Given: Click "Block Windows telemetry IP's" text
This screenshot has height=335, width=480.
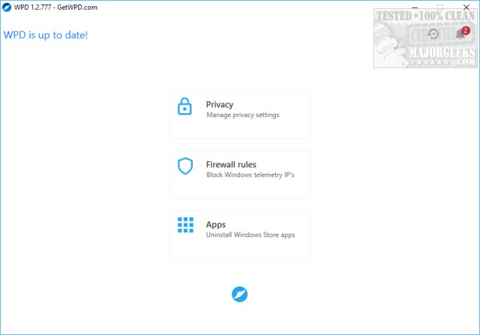Looking at the screenshot, I should 250,175.
